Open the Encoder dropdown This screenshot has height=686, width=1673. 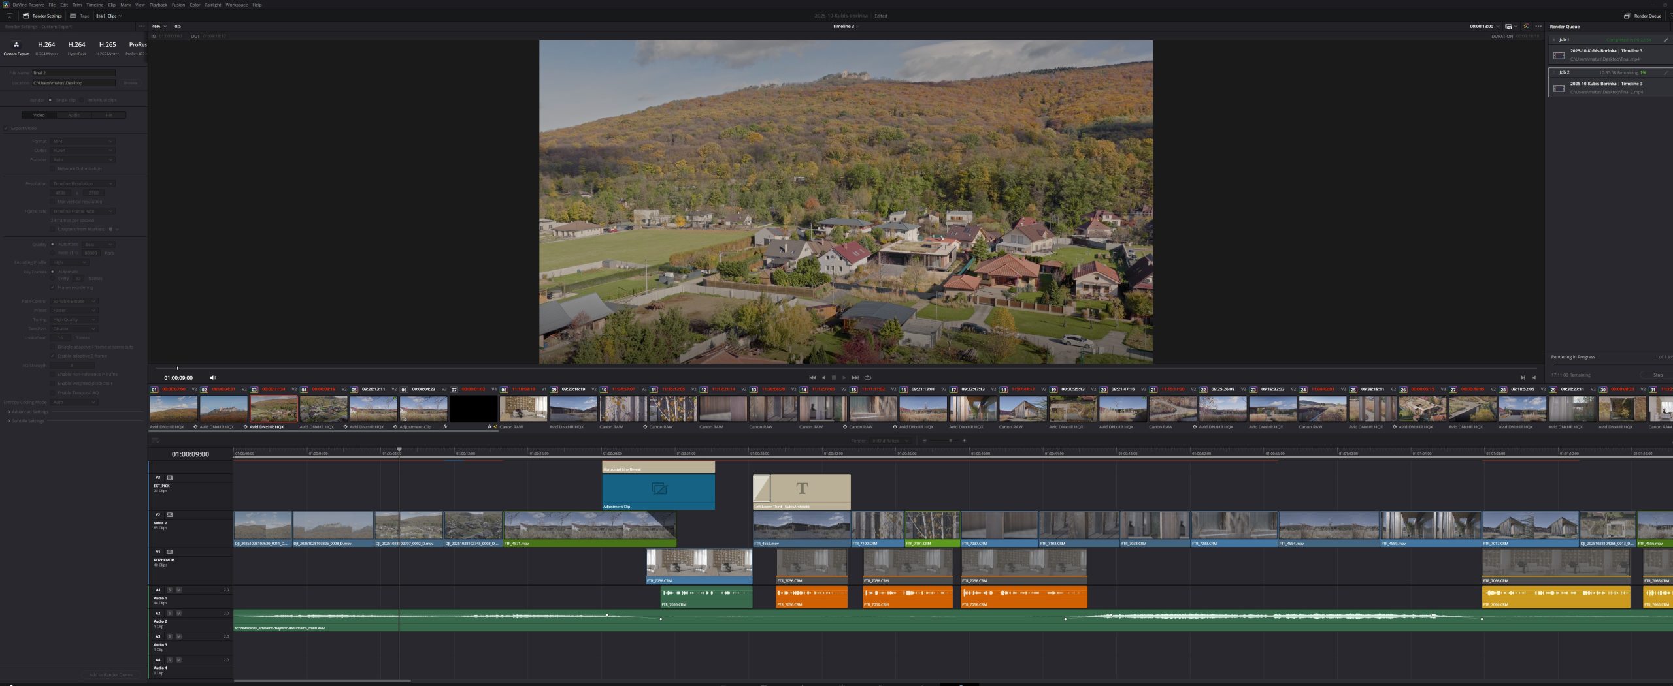coord(82,160)
